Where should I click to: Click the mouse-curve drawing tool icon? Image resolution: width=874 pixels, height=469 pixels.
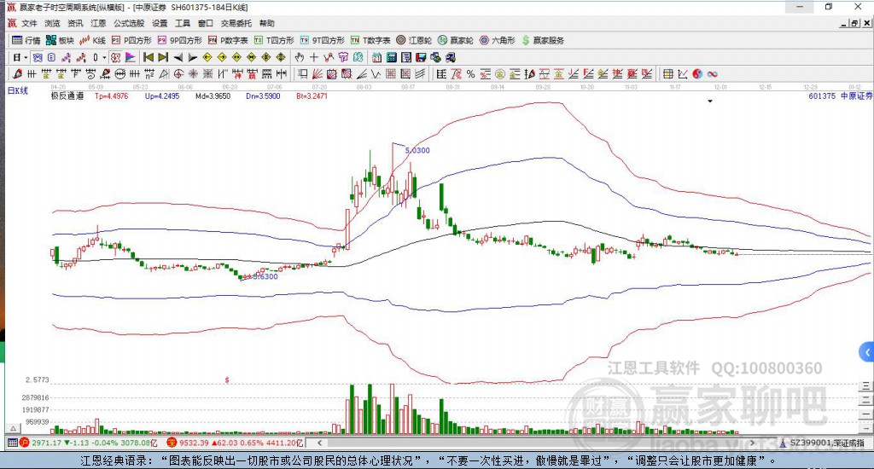329,57
